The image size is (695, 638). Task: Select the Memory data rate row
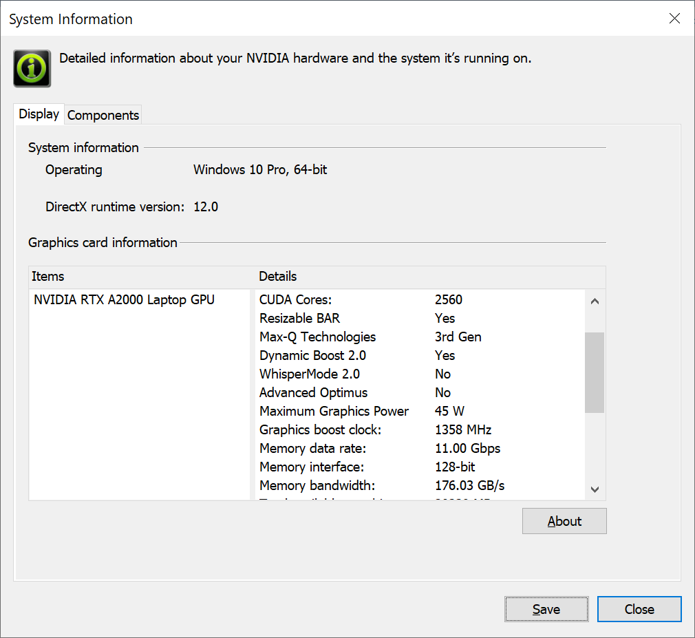point(420,449)
